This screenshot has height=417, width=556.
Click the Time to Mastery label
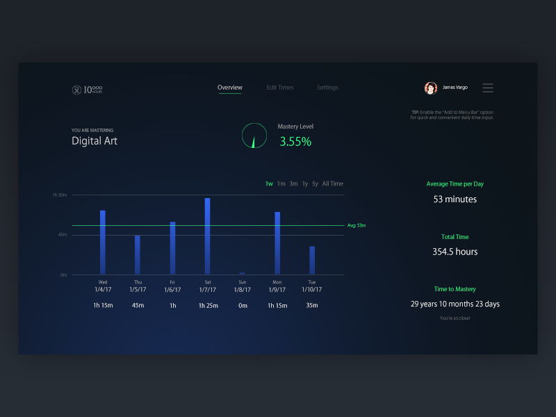pyautogui.click(x=455, y=289)
